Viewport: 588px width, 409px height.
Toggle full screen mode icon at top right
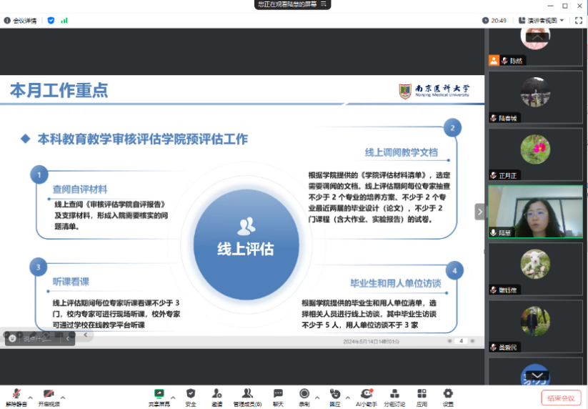(578, 20)
